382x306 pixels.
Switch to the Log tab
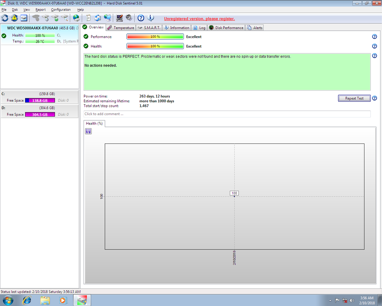(199, 28)
